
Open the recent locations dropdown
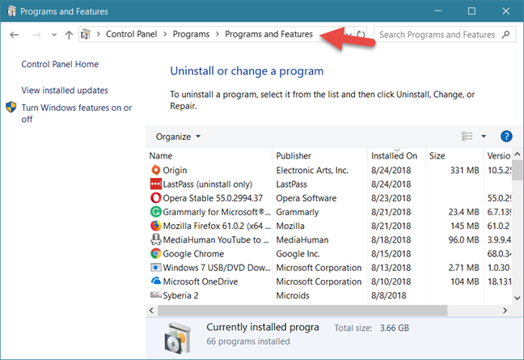point(54,35)
